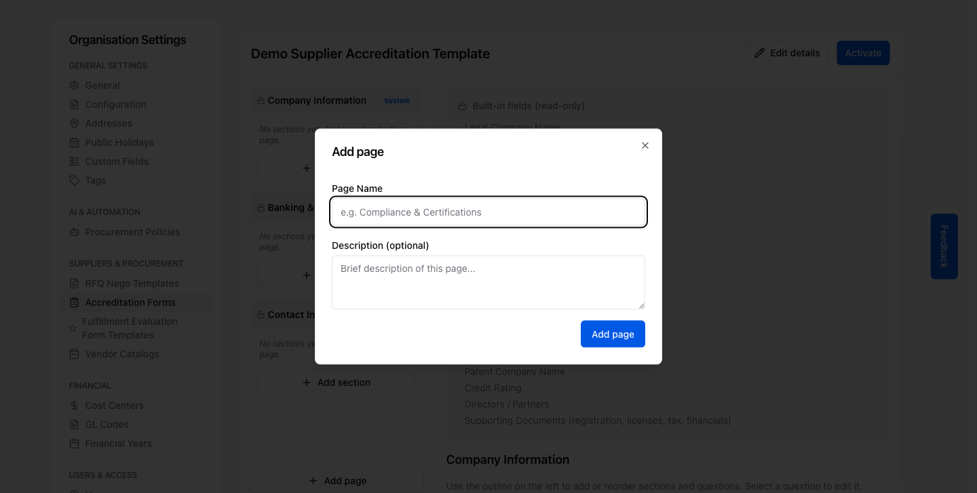This screenshot has width=977, height=493.
Task: Open Public Holidays settings
Action: tap(119, 142)
